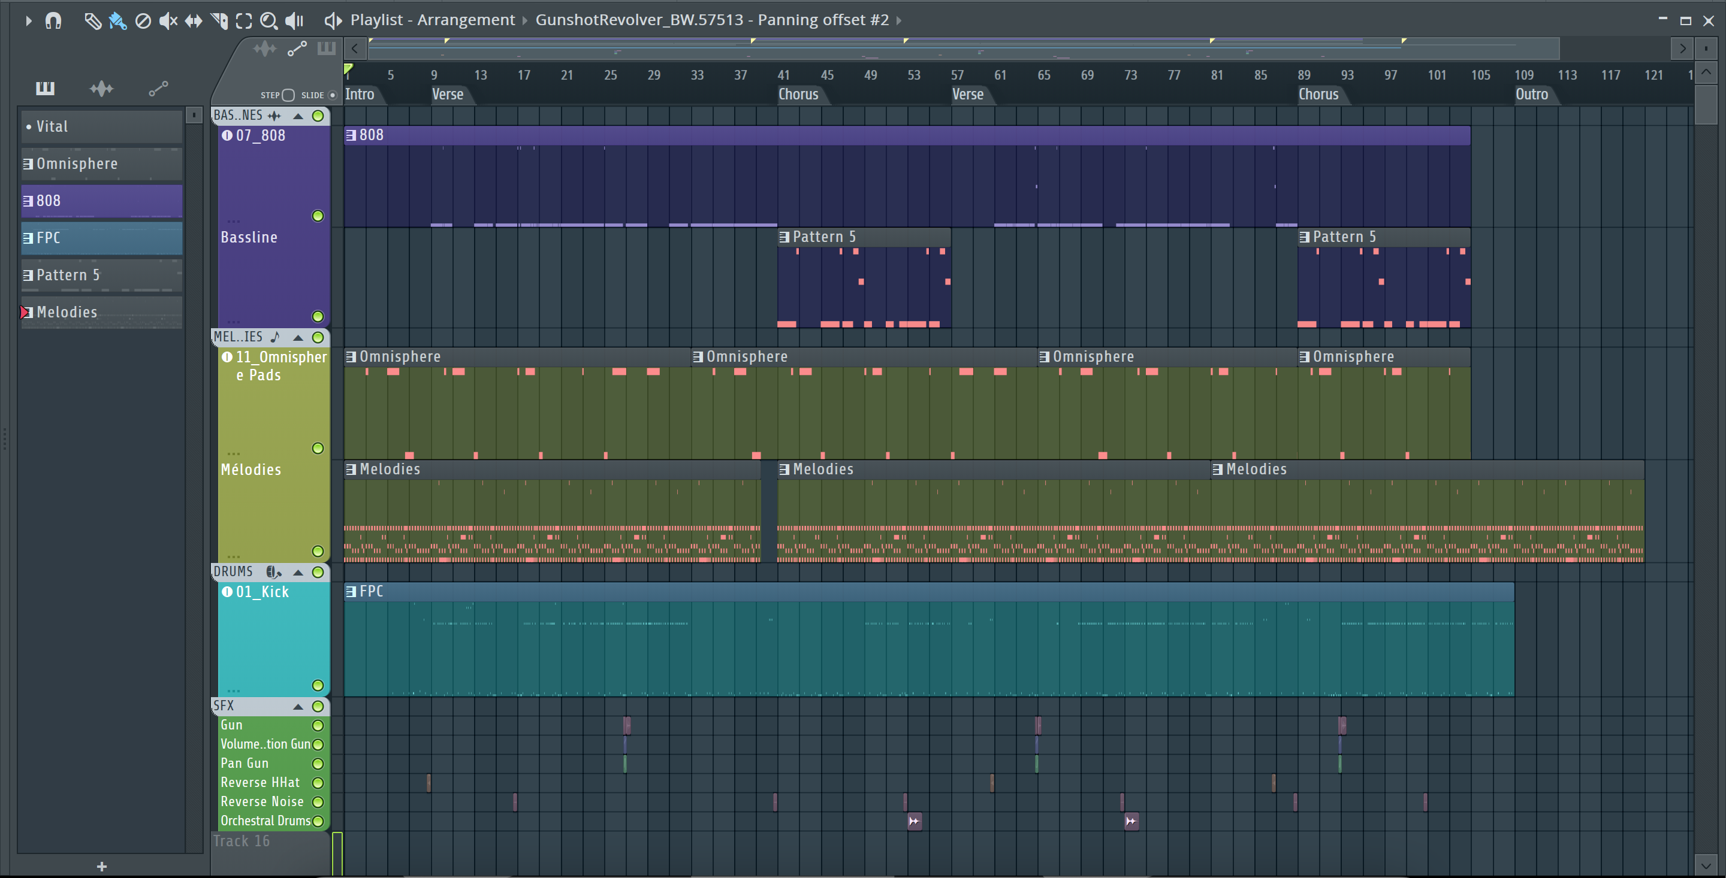Open the arrow after Panning offset #2 title
Image resolution: width=1726 pixels, height=878 pixels.
coord(899,21)
